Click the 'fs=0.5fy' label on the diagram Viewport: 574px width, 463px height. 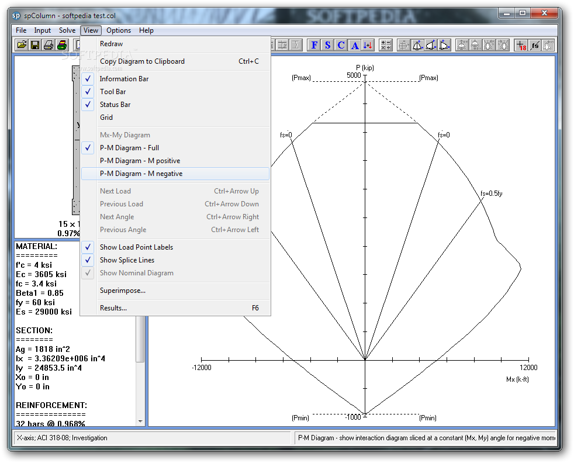491,194
